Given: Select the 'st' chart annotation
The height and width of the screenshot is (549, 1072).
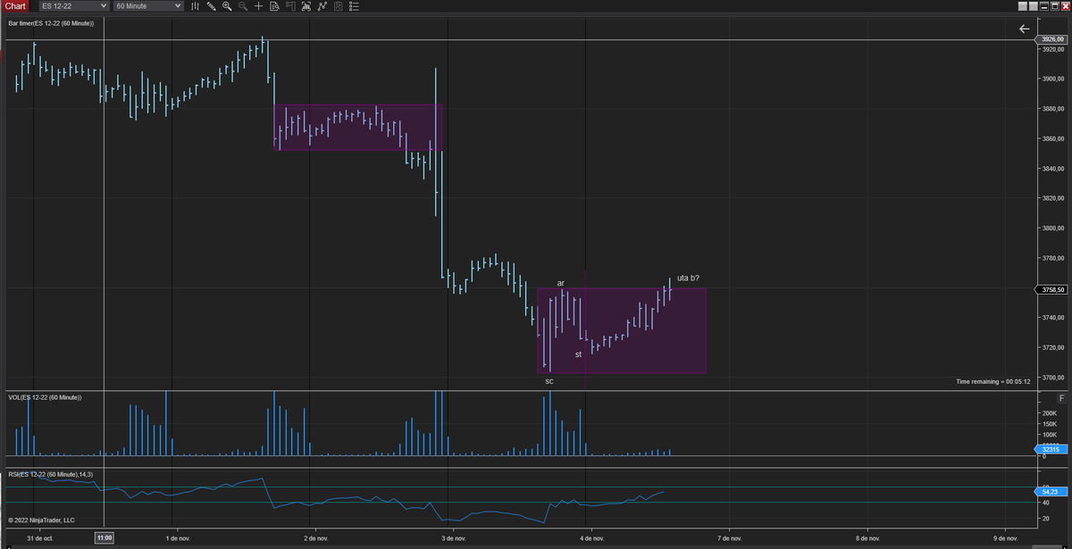Looking at the screenshot, I should (x=578, y=354).
